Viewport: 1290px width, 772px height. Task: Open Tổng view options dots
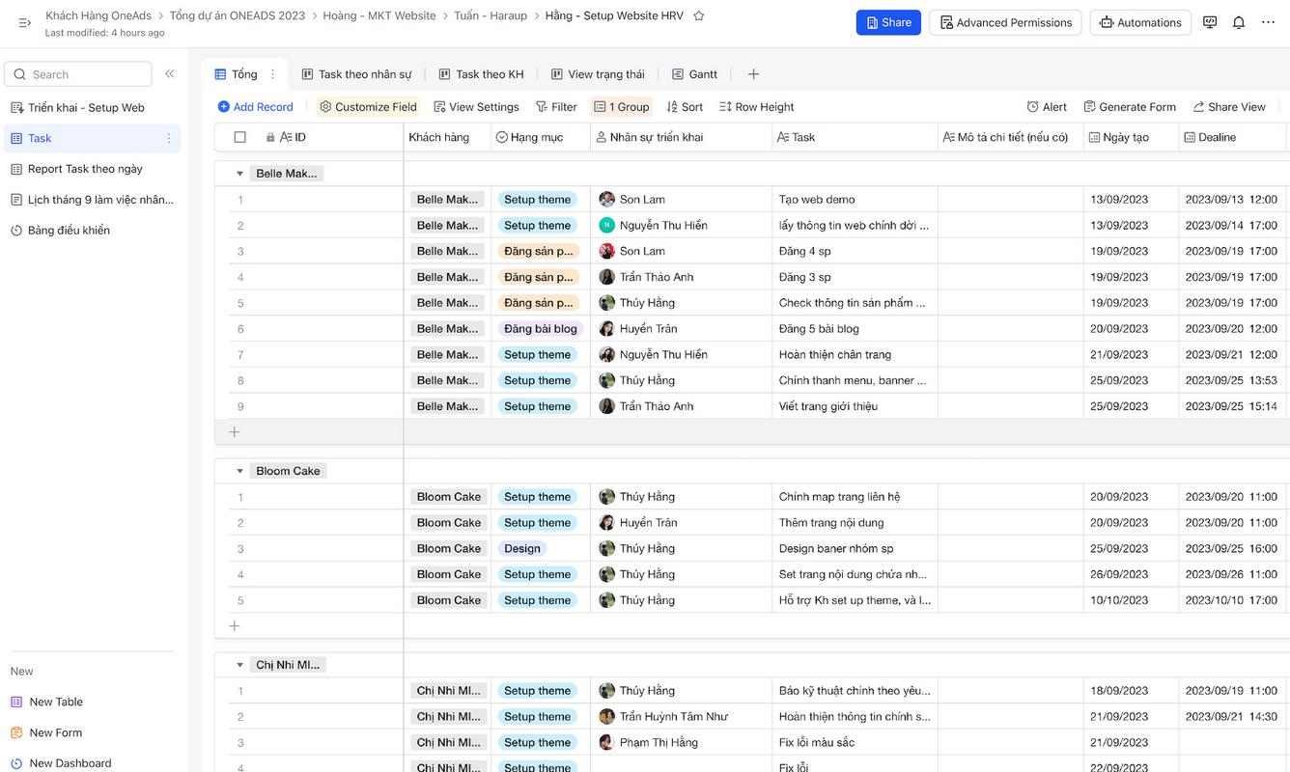point(272,74)
